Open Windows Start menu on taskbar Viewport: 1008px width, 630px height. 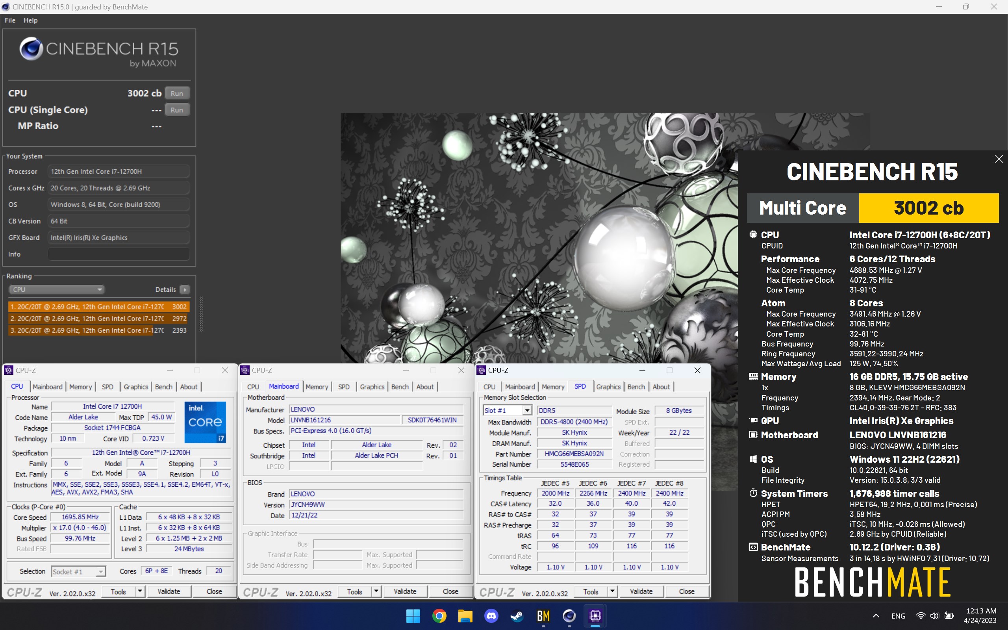pyautogui.click(x=413, y=615)
